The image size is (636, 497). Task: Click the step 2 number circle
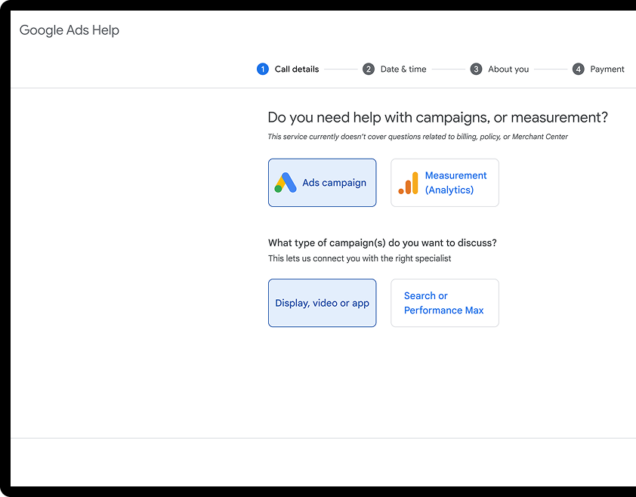point(369,69)
